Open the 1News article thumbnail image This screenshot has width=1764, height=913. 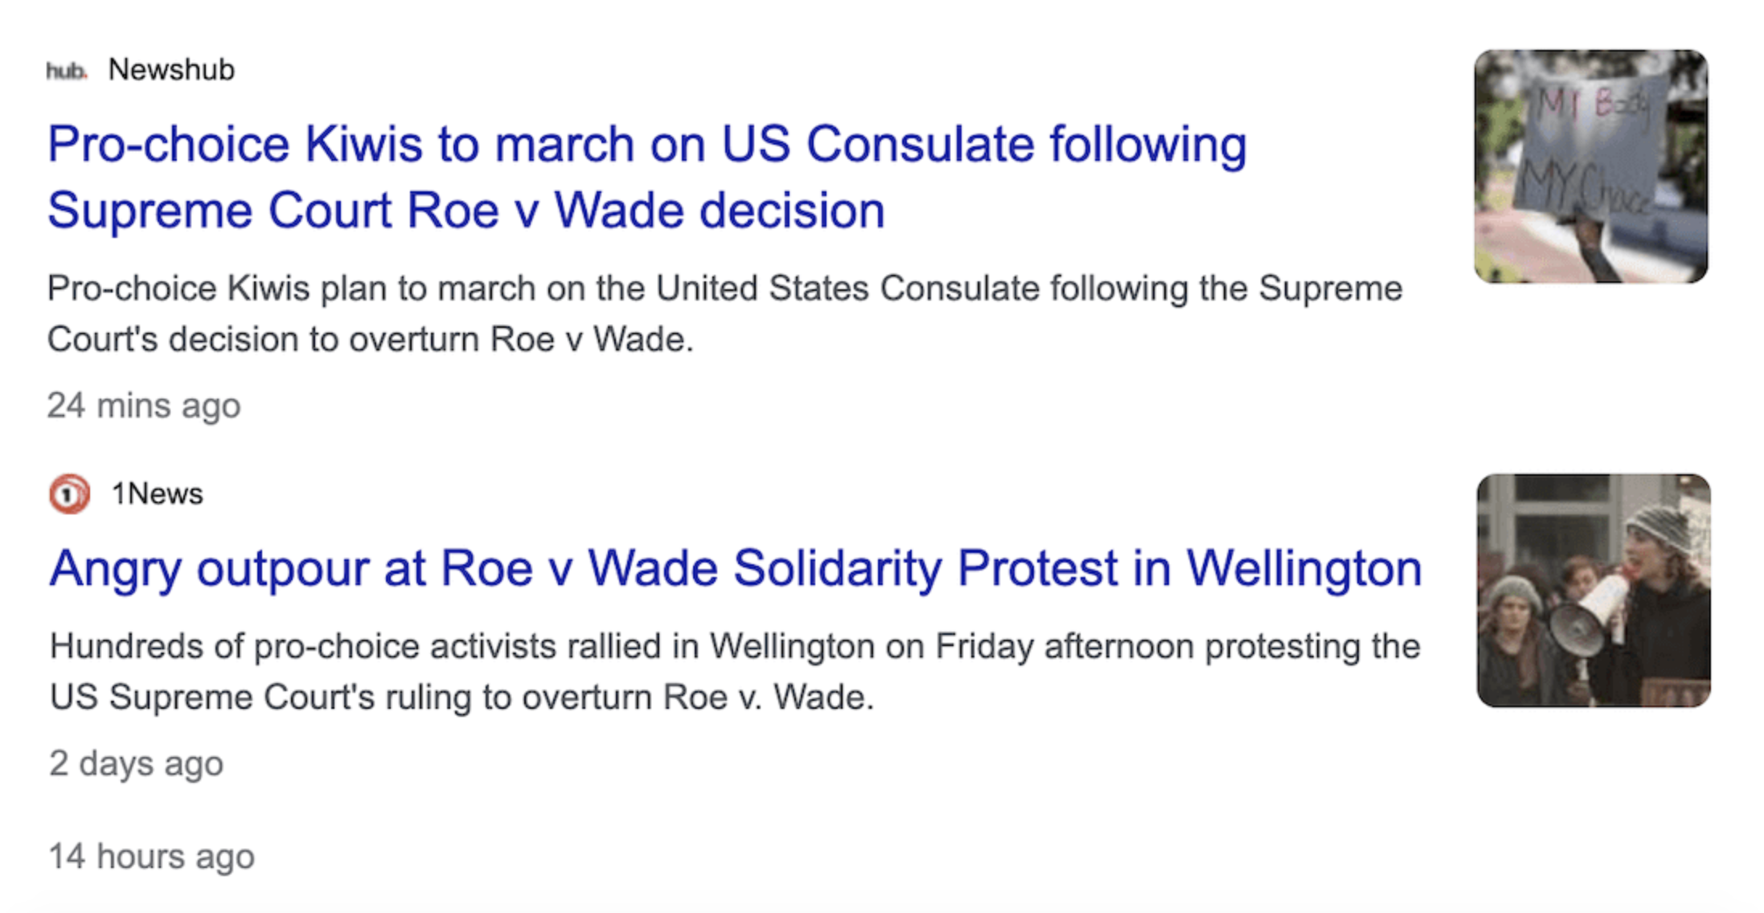1593,590
